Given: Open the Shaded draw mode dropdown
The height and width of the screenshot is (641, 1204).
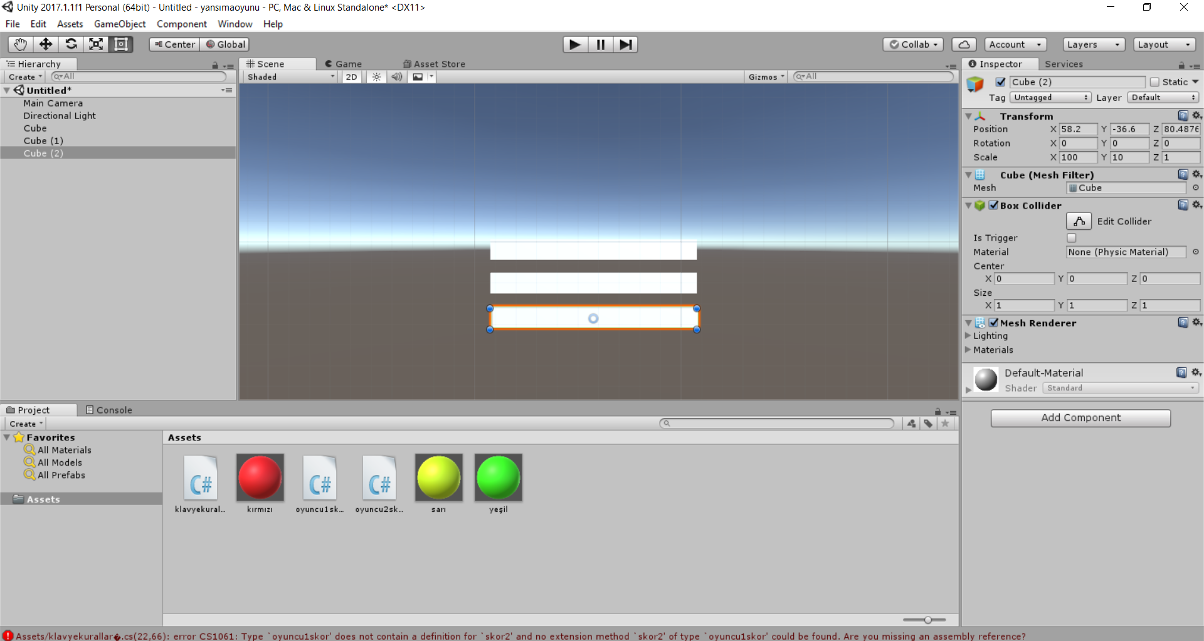Looking at the screenshot, I should click(291, 77).
